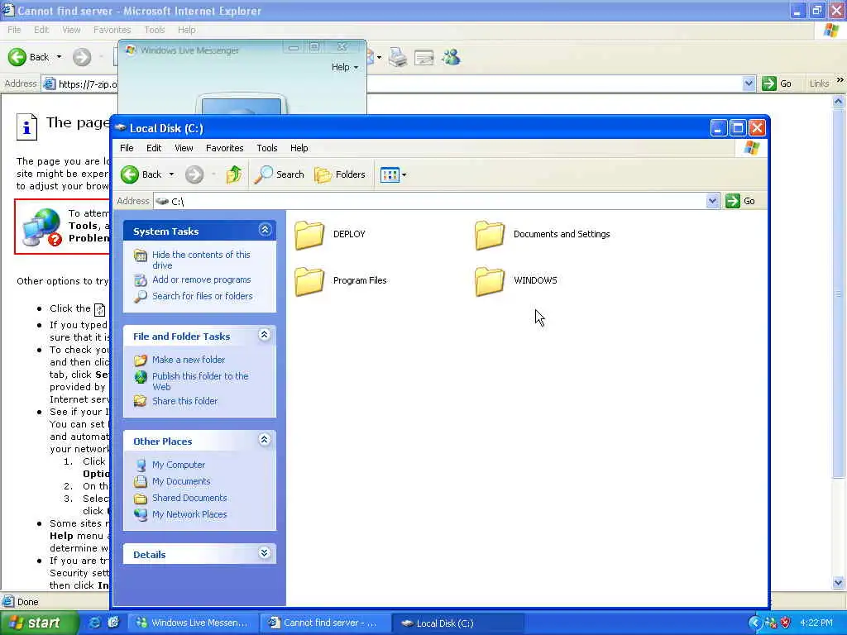Click the Explorer address field C:\
The height and width of the screenshot is (635, 847).
tap(429, 201)
